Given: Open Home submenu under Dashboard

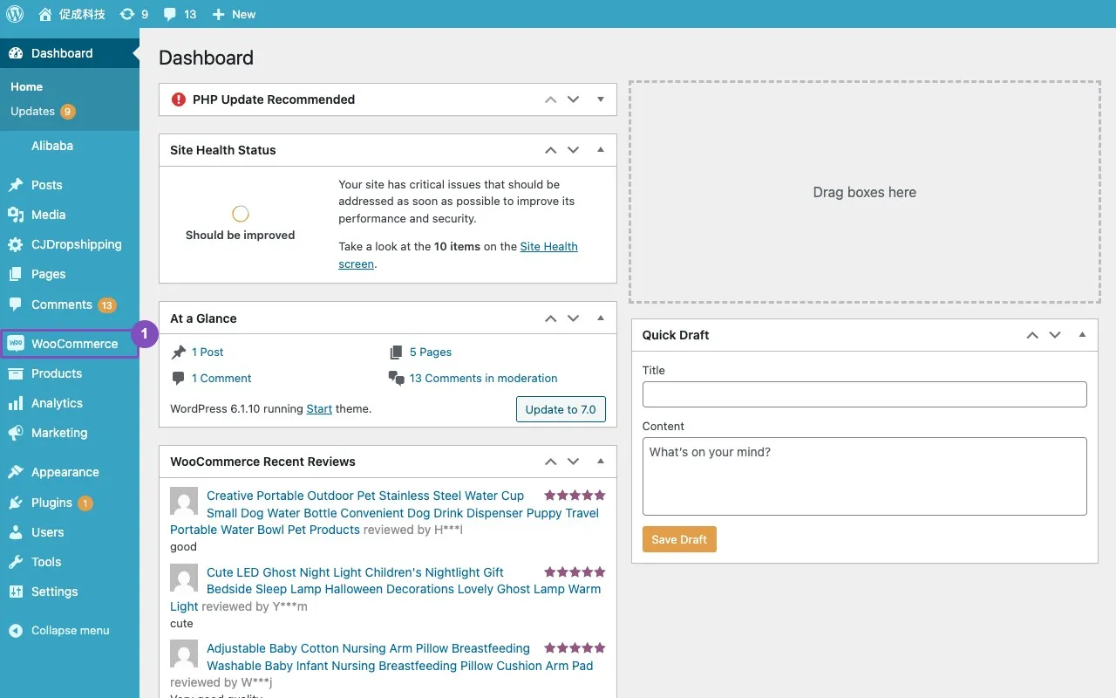Looking at the screenshot, I should (x=26, y=87).
